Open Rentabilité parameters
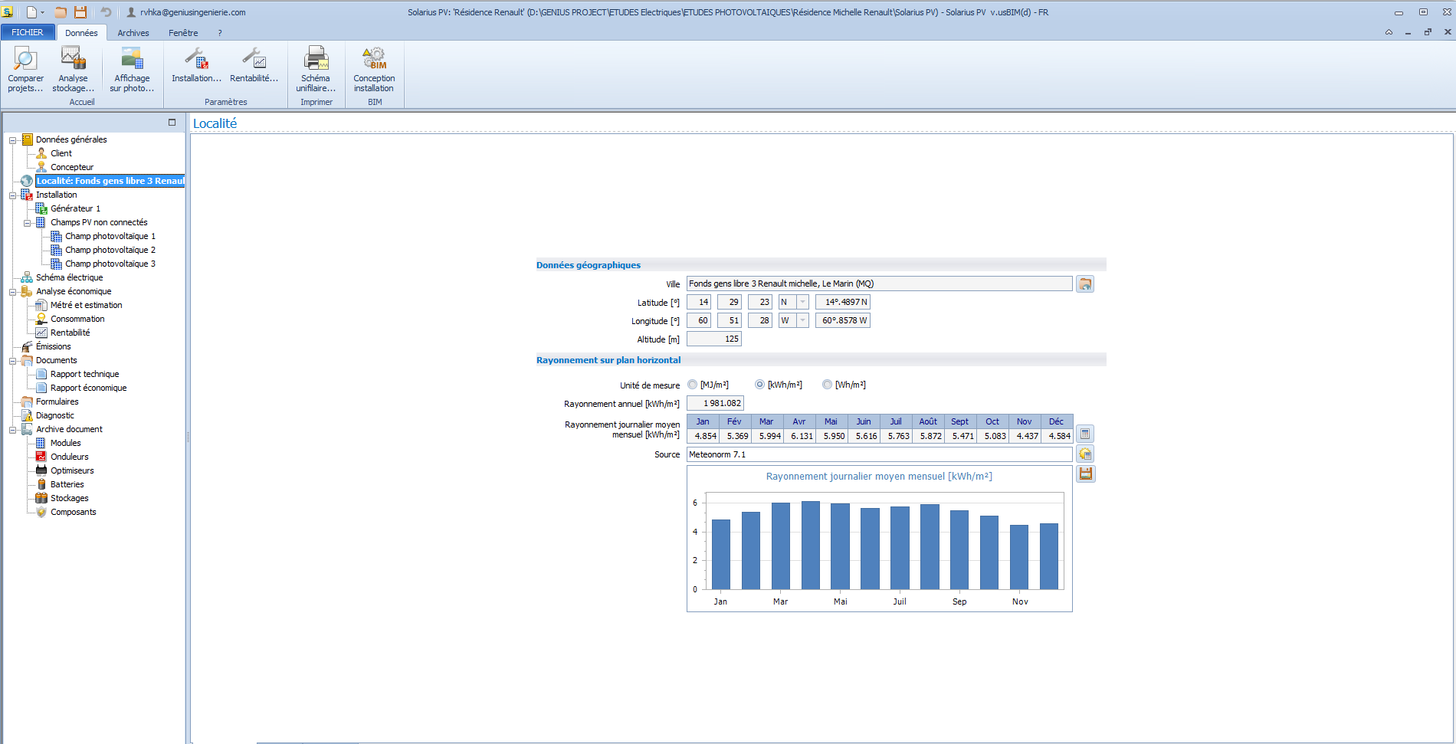 point(254,65)
